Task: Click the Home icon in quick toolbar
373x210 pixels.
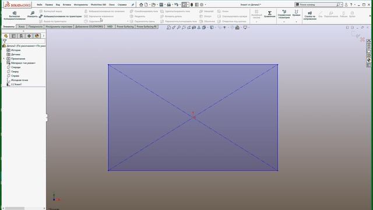Action: click(x=141, y=5)
